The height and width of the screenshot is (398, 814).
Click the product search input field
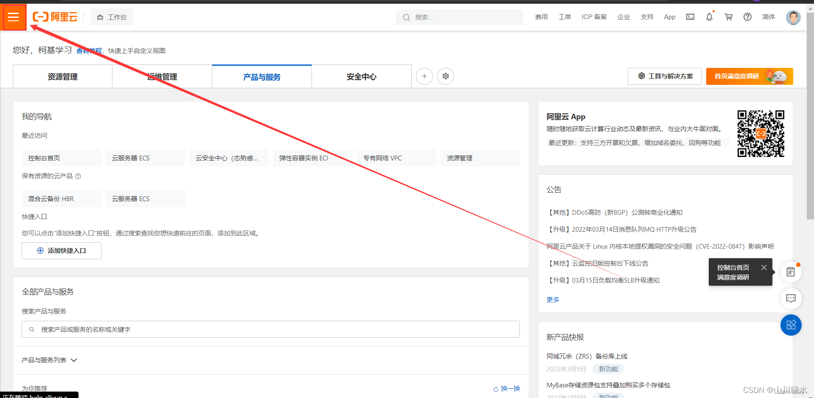tap(271, 329)
